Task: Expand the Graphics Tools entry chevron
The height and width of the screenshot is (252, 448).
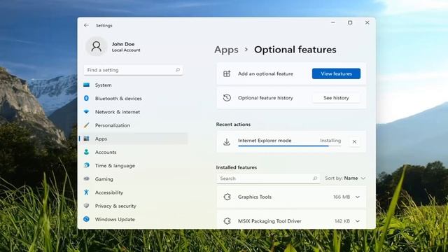Action: click(358, 197)
